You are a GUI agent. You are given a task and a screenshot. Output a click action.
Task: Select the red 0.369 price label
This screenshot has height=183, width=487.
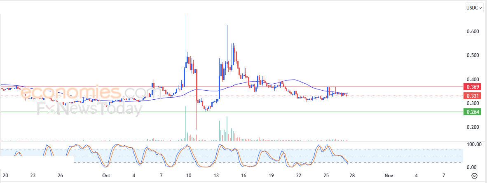click(x=472, y=87)
